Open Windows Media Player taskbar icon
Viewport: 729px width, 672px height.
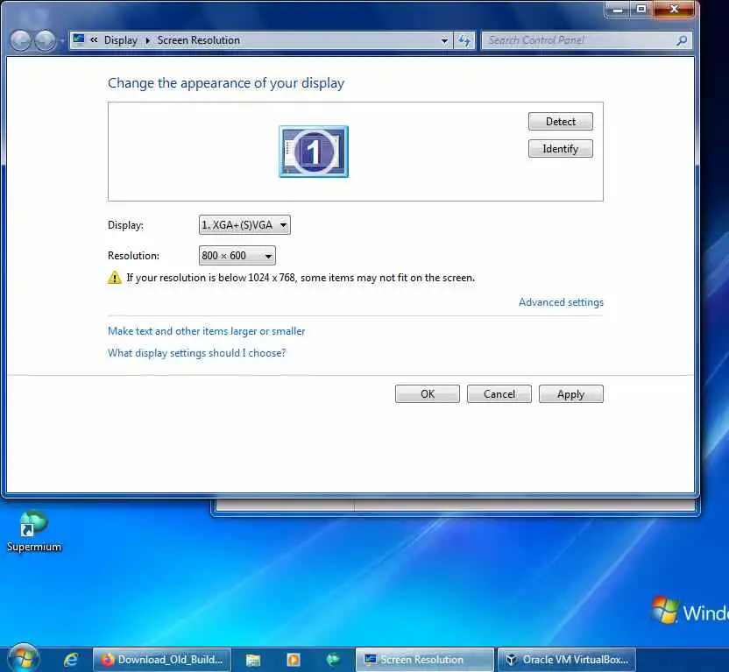click(294, 660)
